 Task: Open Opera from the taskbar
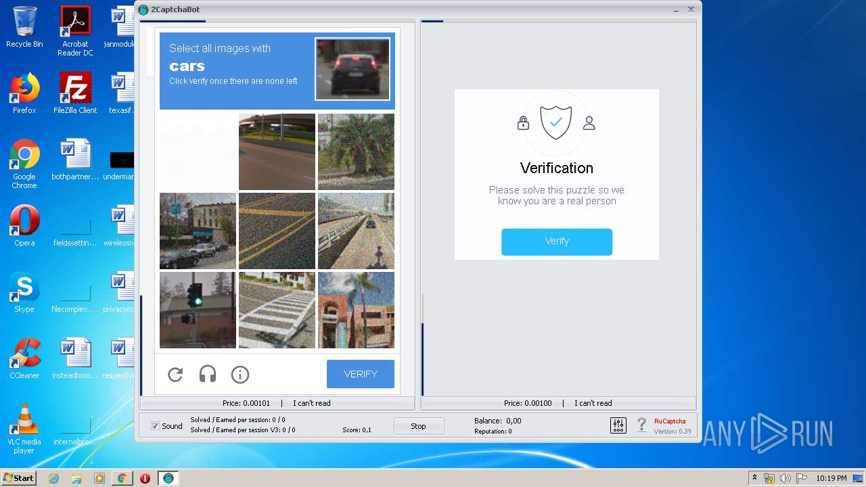coord(145,478)
